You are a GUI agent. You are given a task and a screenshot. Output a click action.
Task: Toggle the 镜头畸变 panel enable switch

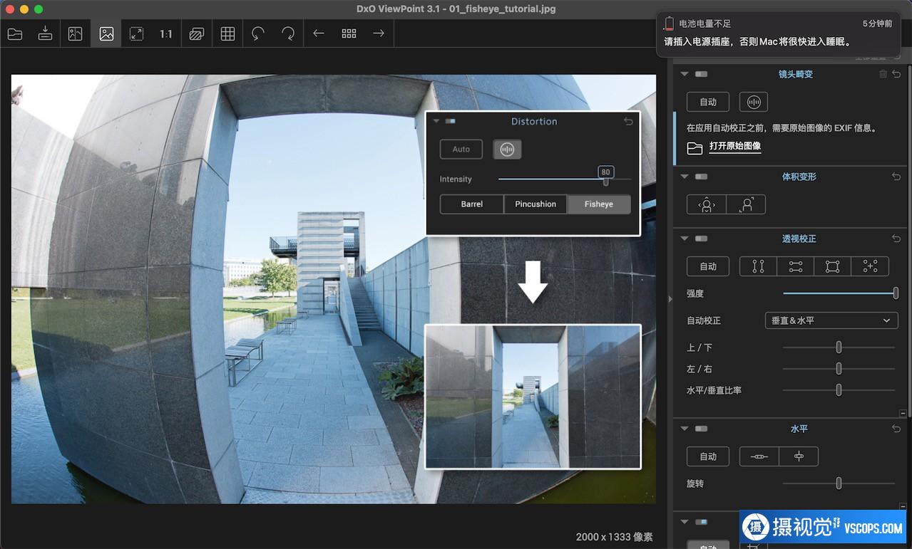pos(702,74)
